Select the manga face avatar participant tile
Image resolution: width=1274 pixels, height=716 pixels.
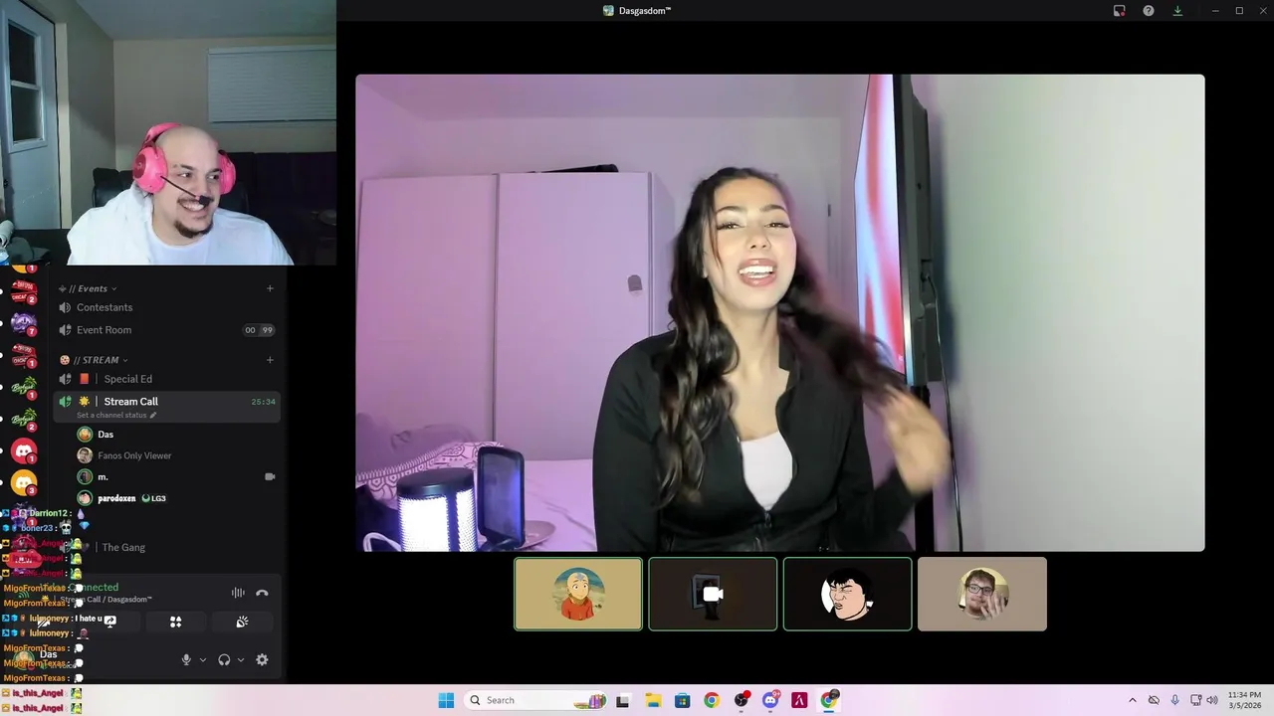847,594
